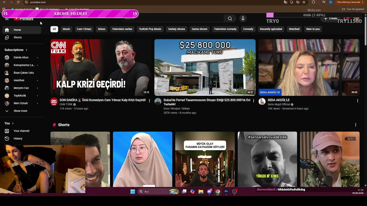Open the SEDA AKGÜL'LE video title link
The width and height of the screenshot is (367, 206).
[279, 100]
